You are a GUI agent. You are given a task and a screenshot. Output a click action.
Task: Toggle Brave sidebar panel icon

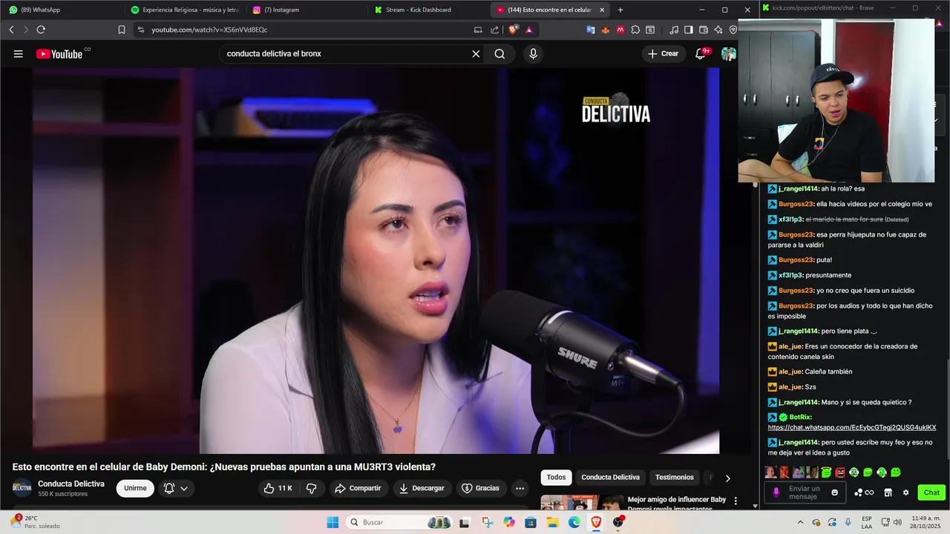[689, 30]
